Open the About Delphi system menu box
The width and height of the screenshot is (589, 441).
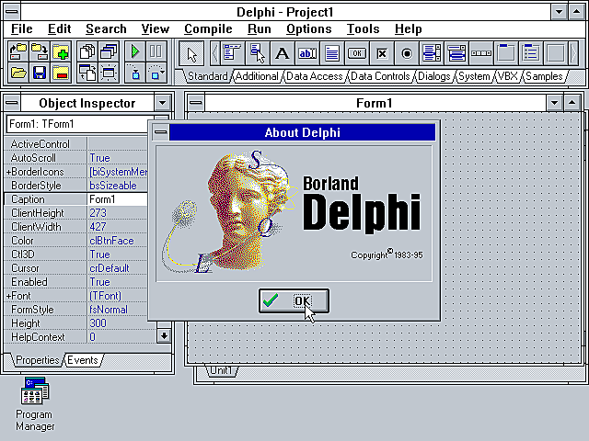[161, 132]
